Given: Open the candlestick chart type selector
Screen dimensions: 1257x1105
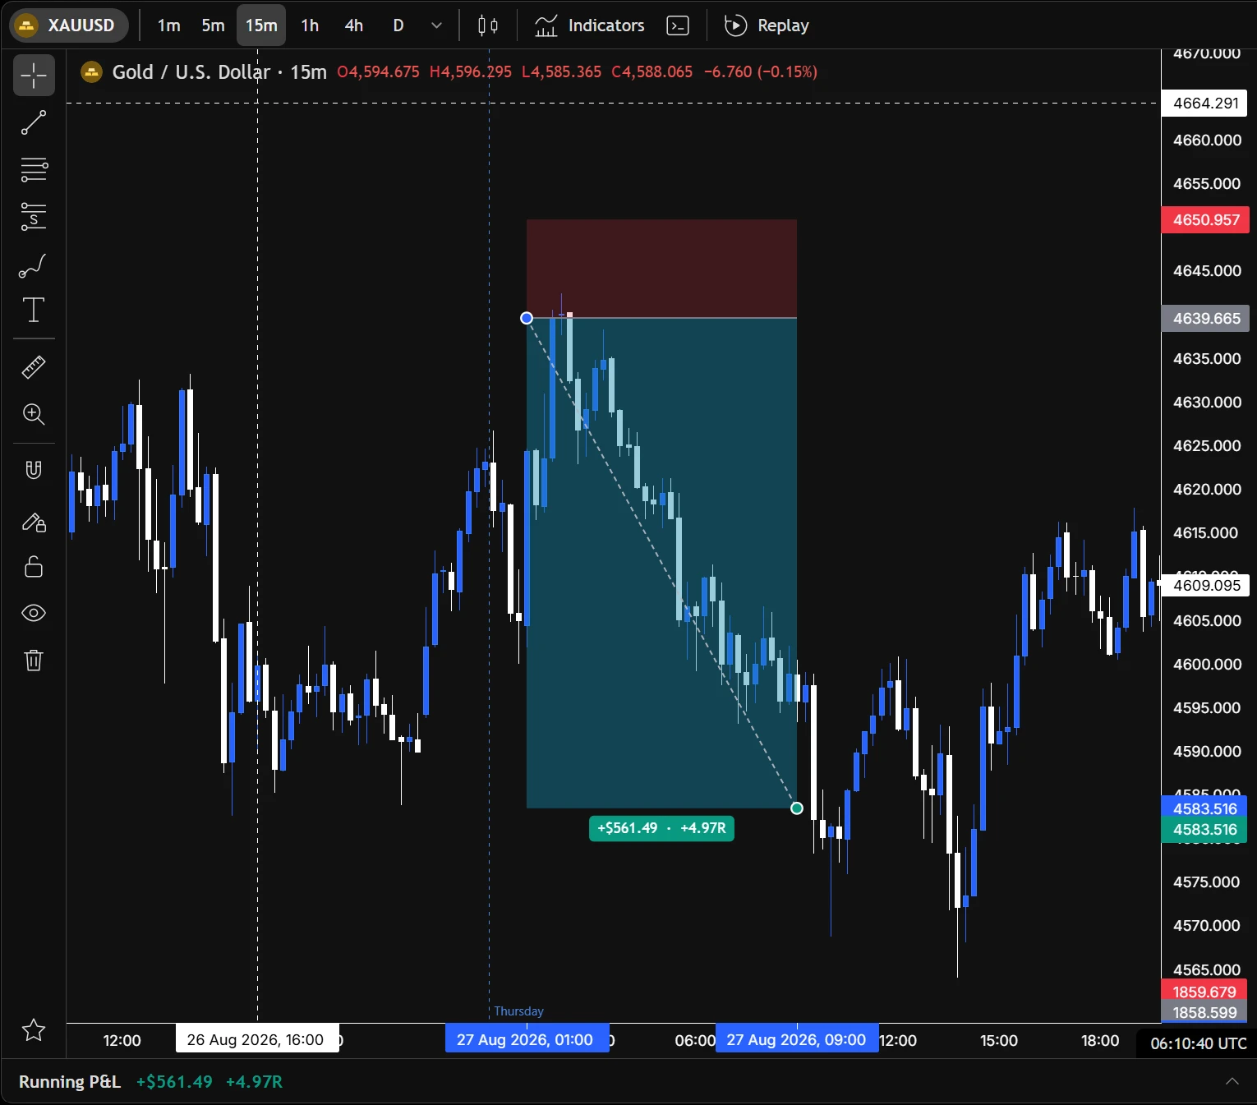Looking at the screenshot, I should point(488,25).
